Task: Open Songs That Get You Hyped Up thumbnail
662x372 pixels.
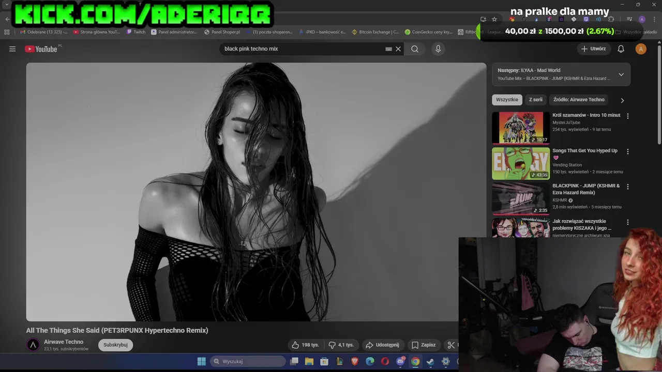Action: tap(521, 163)
